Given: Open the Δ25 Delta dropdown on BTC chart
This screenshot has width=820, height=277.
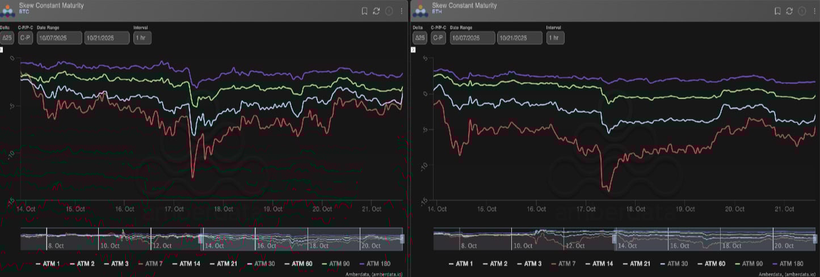Looking at the screenshot, I should (7, 38).
